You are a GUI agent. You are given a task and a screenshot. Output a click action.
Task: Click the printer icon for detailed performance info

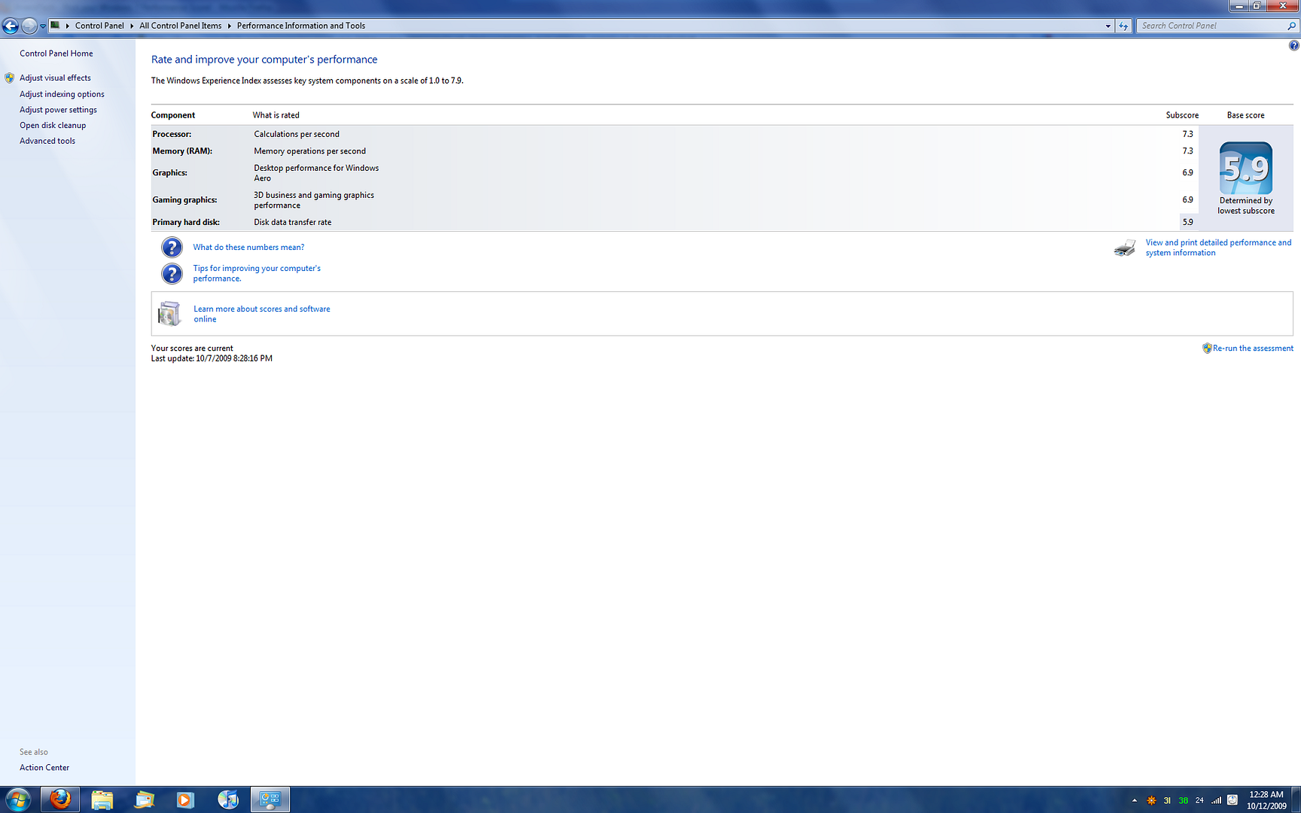coord(1125,248)
